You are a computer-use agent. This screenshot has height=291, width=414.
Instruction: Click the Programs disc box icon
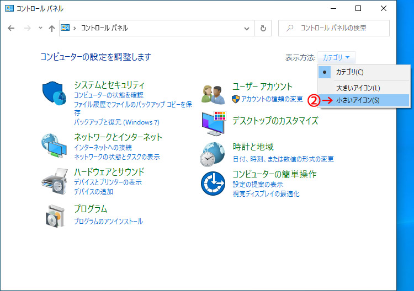pos(55,216)
